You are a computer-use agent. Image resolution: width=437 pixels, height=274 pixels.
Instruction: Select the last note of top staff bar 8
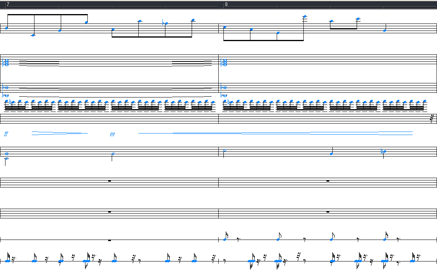[x=385, y=30]
